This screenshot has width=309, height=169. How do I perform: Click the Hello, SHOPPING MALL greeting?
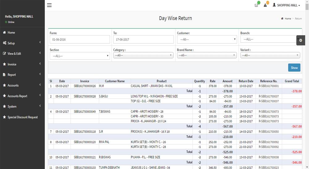coord(19,17)
